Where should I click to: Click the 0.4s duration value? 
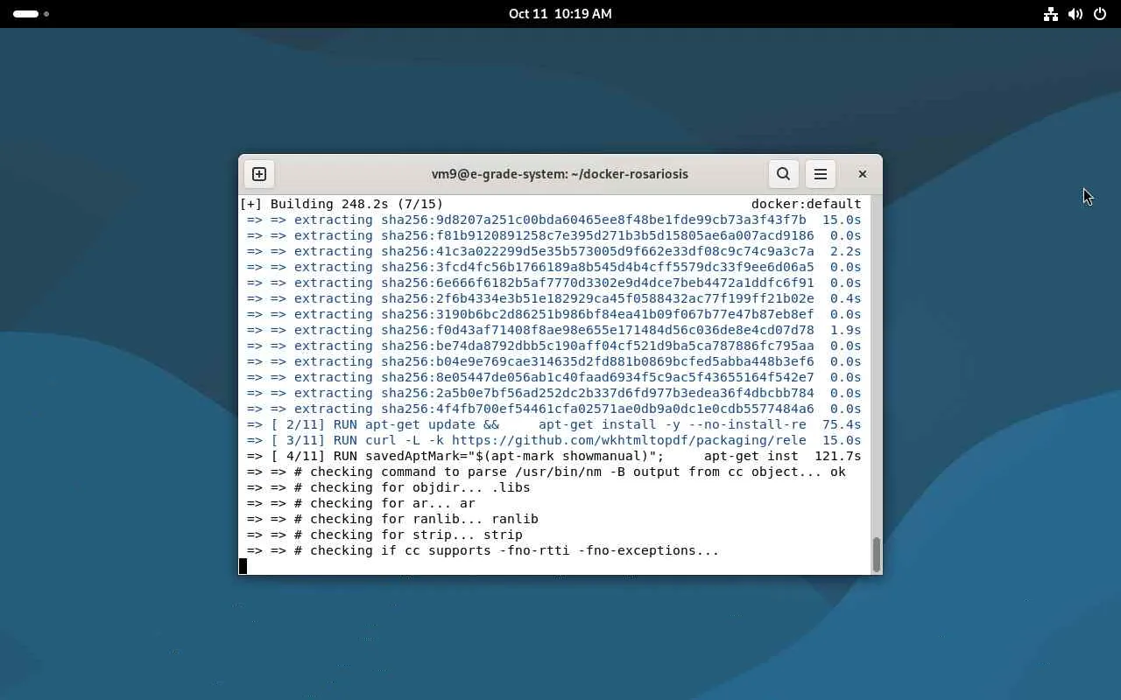click(x=845, y=298)
